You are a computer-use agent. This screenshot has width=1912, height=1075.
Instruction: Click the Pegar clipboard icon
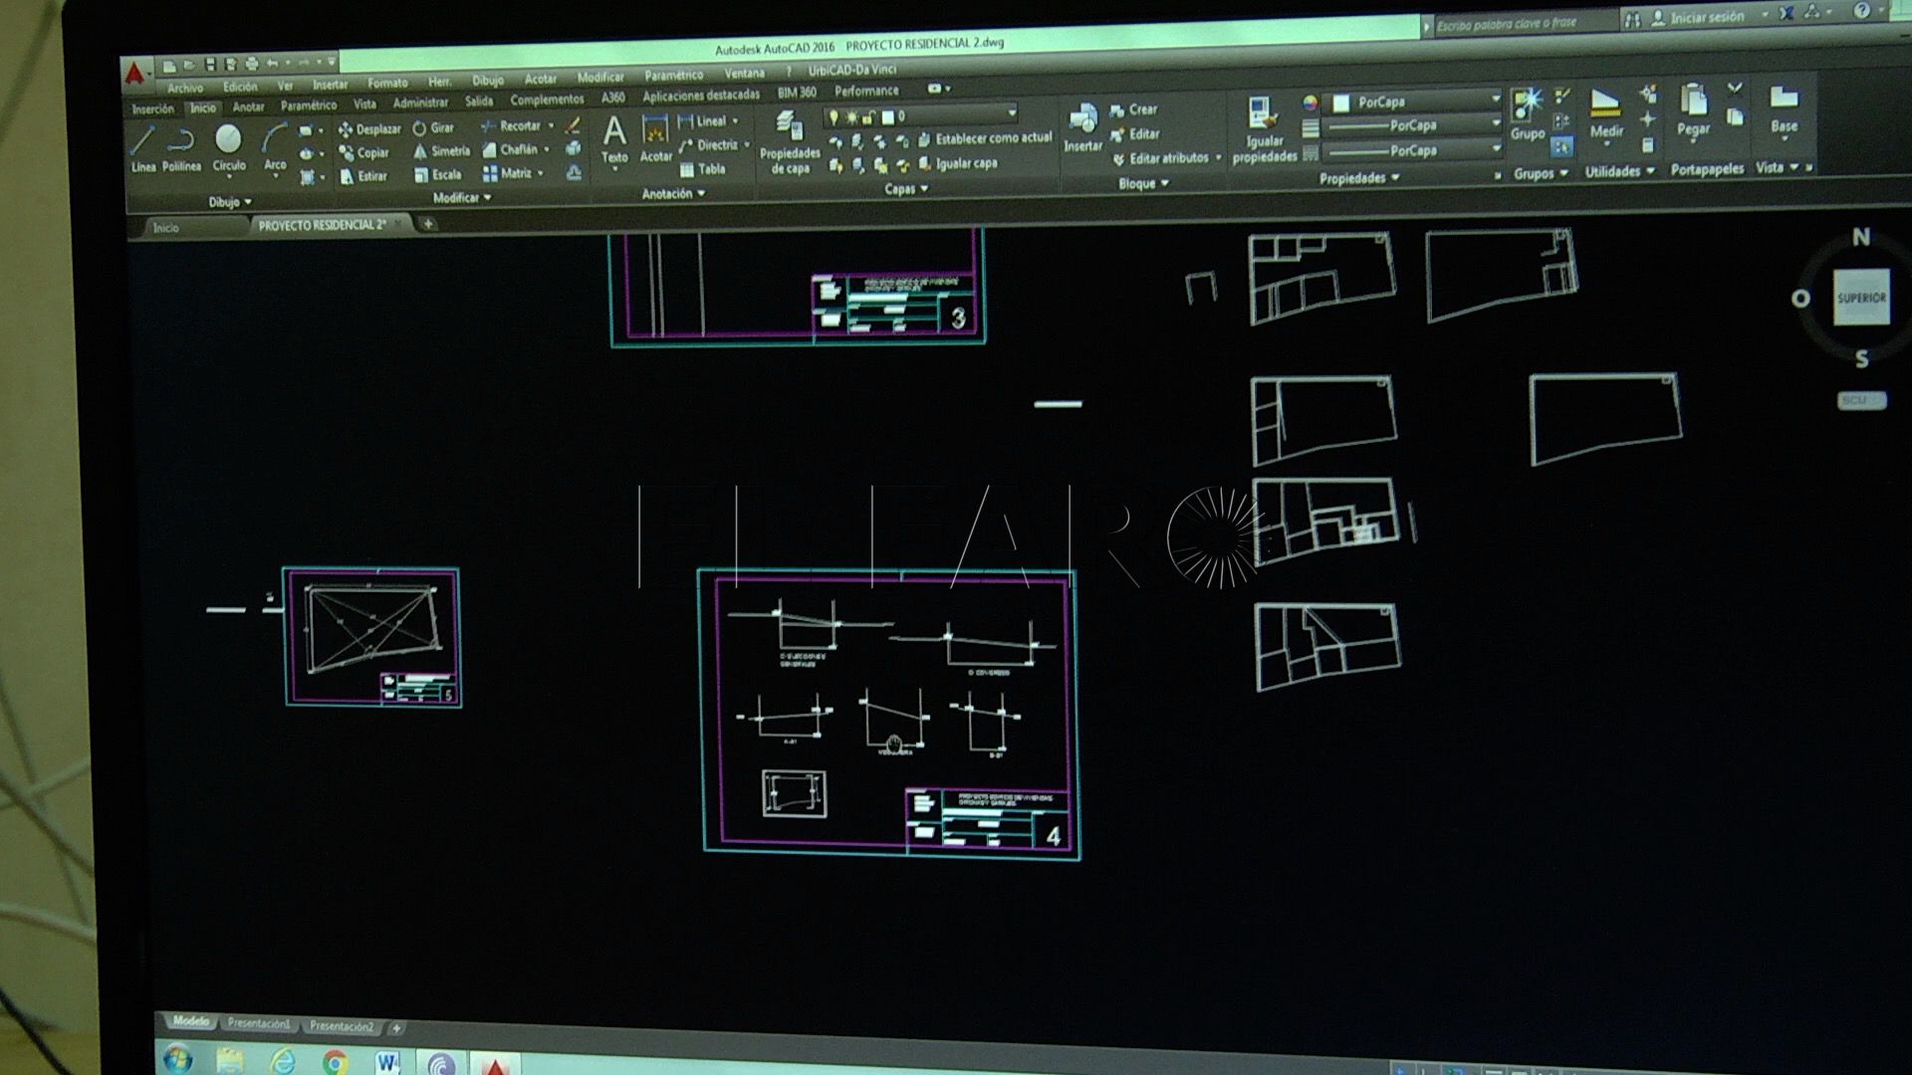[x=1693, y=109]
